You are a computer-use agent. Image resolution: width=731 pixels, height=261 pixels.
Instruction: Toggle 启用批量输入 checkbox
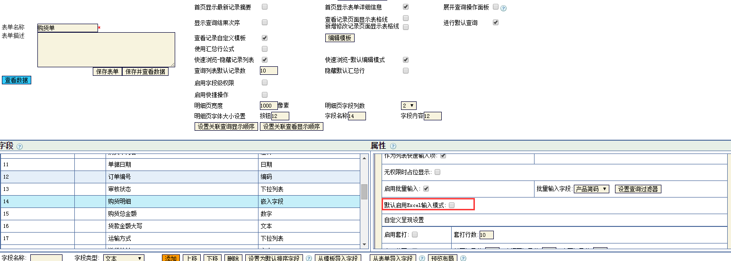(x=426, y=189)
